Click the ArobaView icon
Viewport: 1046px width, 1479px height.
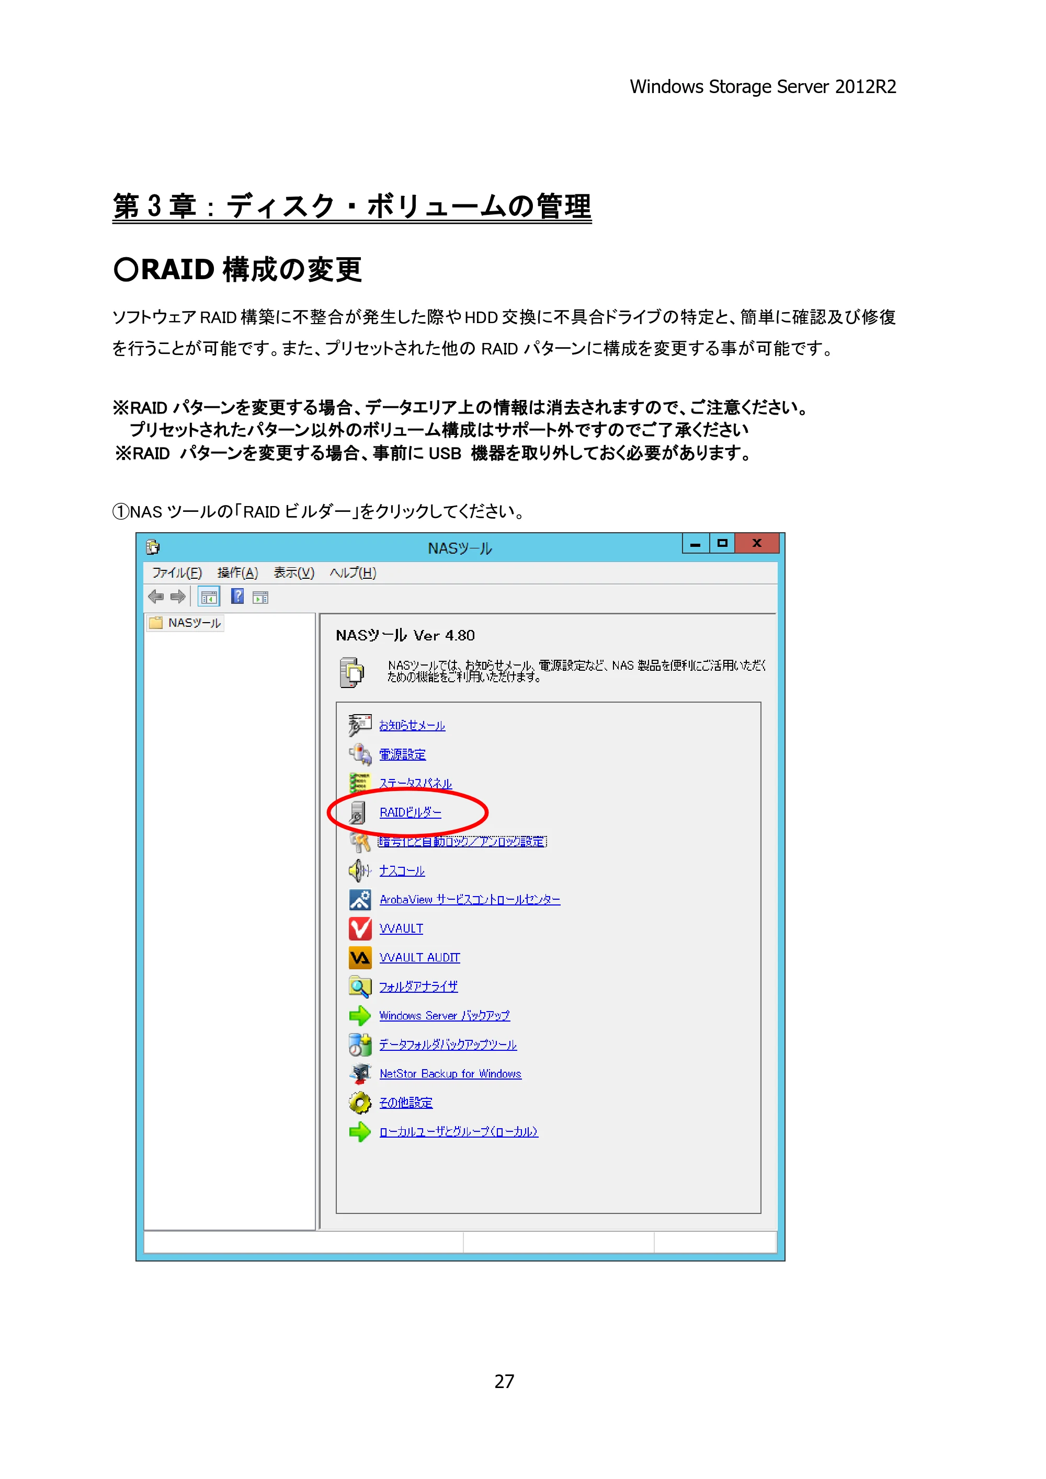click(x=360, y=899)
